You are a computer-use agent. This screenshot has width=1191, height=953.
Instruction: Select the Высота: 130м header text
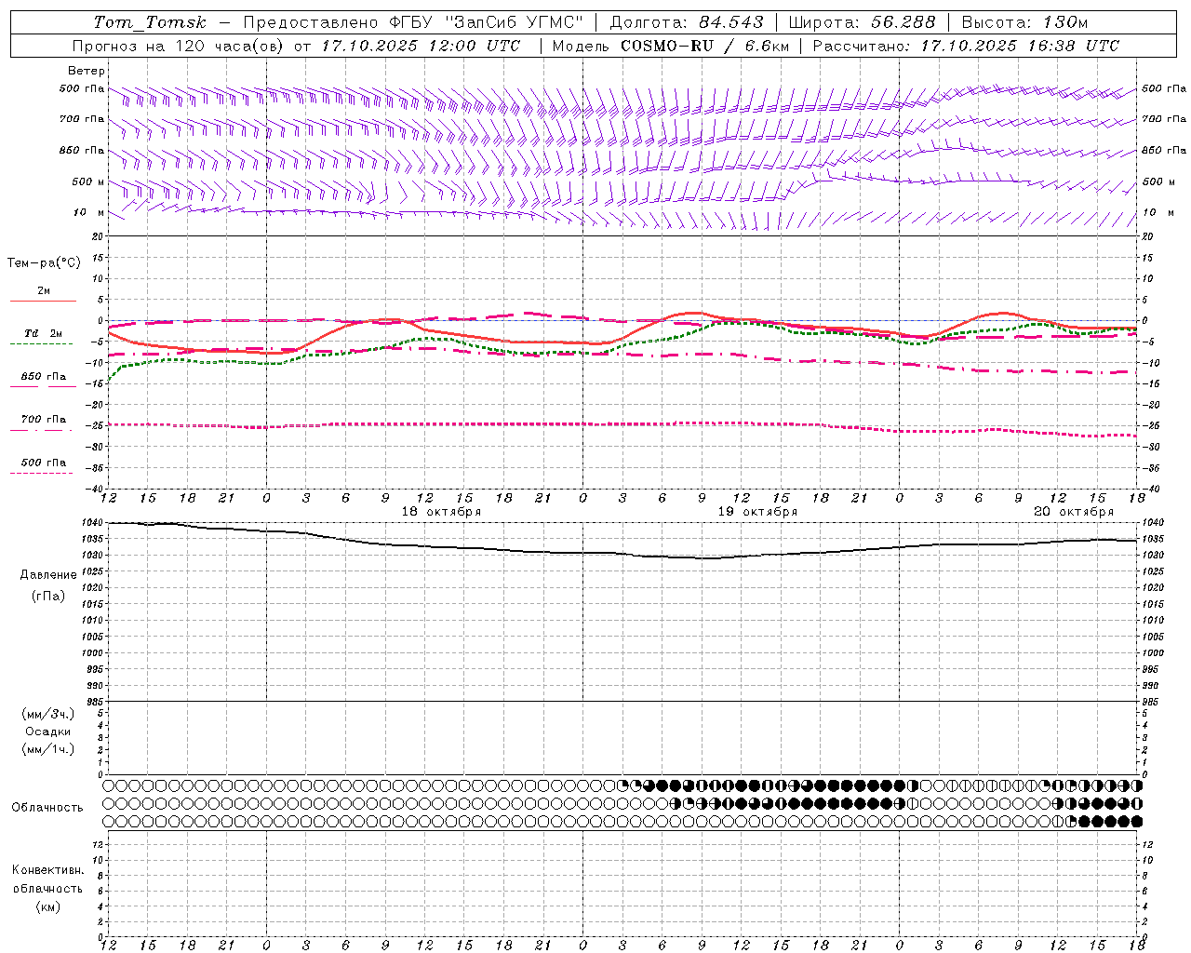(x=1024, y=22)
